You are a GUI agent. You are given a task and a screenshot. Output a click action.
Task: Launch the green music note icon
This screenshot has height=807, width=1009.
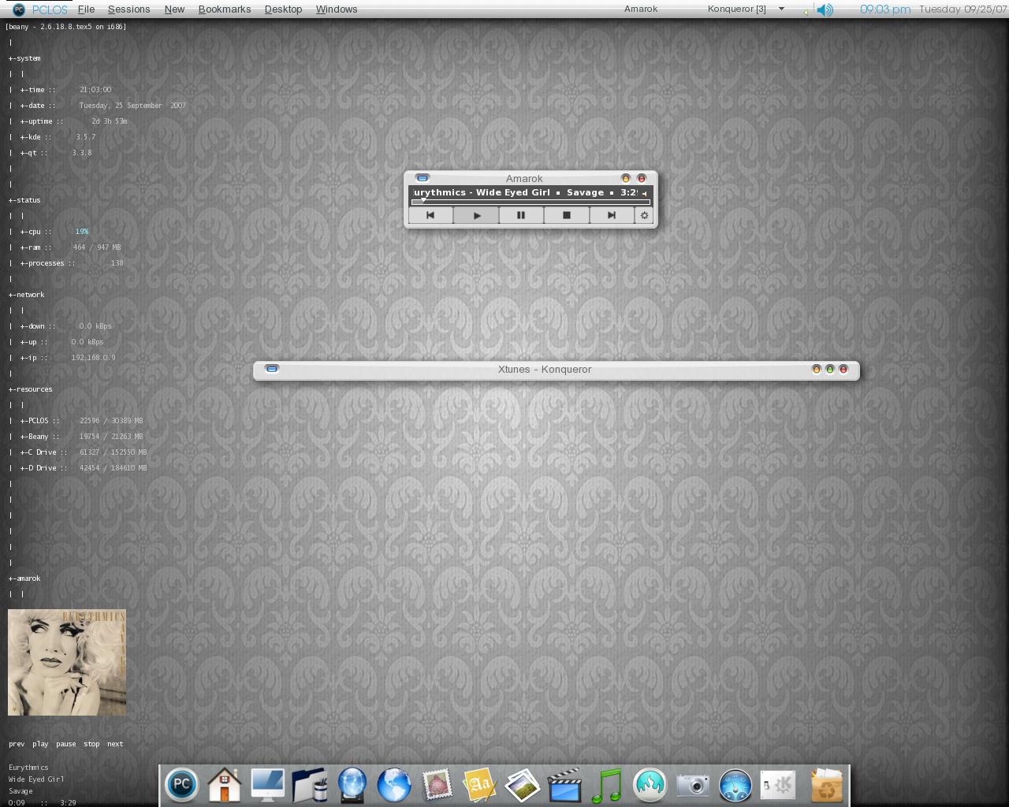[x=607, y=785]
